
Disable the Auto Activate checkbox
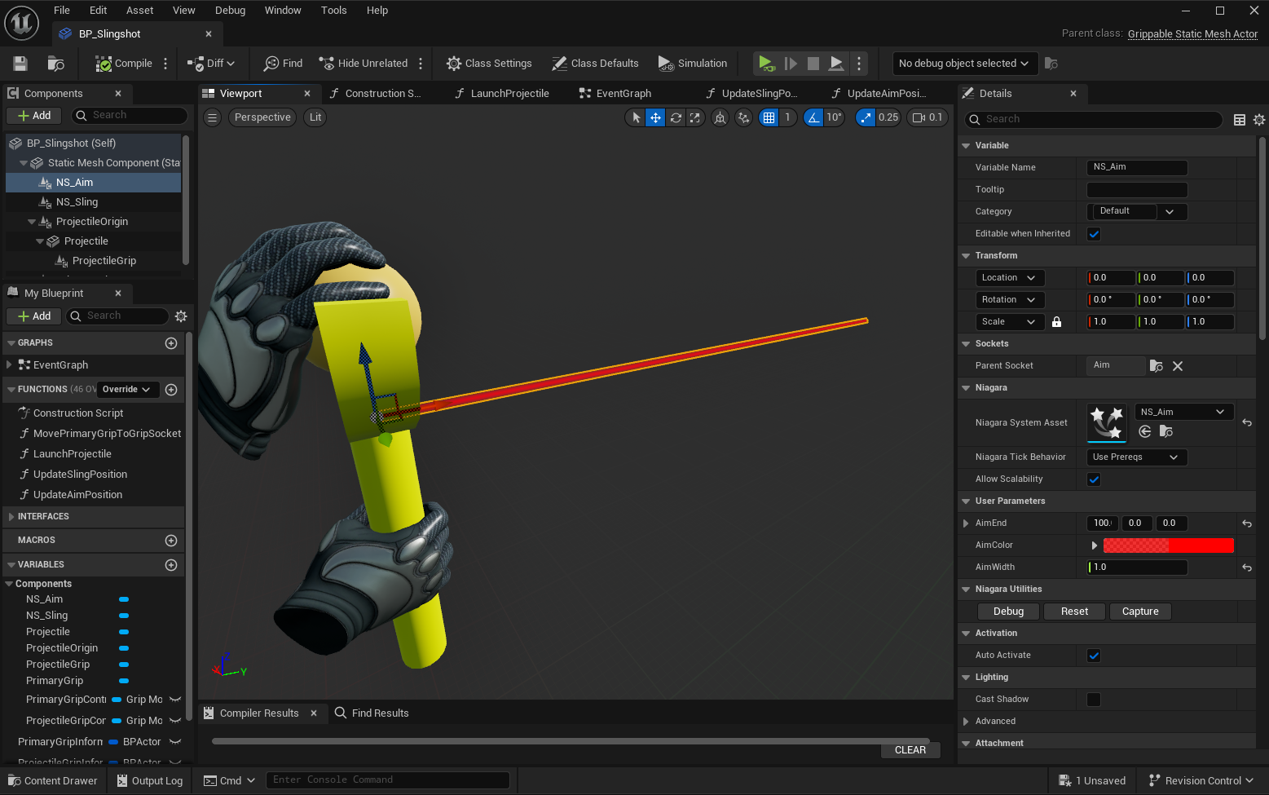[x=1094, y=656]
